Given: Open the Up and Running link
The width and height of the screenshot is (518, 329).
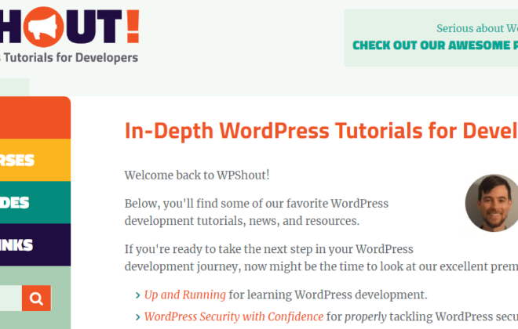Looking at the screenshot, I should [x=185, y=295].
